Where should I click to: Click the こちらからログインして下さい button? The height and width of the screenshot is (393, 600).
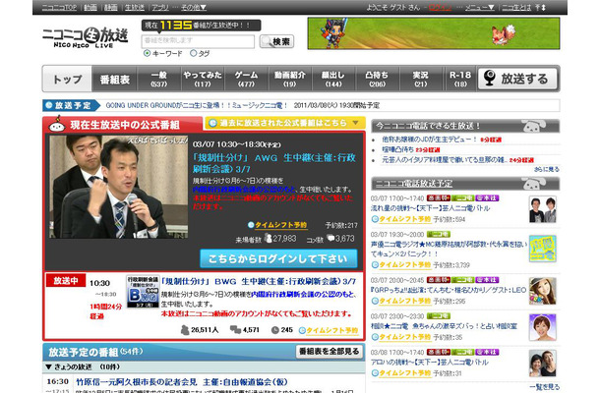(x=278, y=258)
